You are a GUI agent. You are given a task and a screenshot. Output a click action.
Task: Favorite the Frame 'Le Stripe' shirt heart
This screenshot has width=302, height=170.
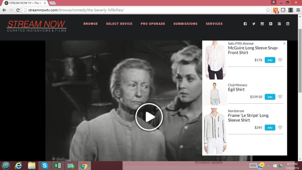coord(280,127)
